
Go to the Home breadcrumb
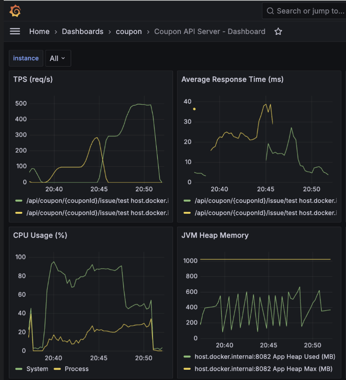coord(39,32)
